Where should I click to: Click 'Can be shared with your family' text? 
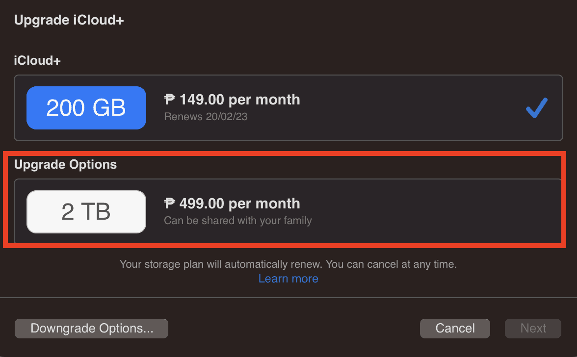[238, 221]
